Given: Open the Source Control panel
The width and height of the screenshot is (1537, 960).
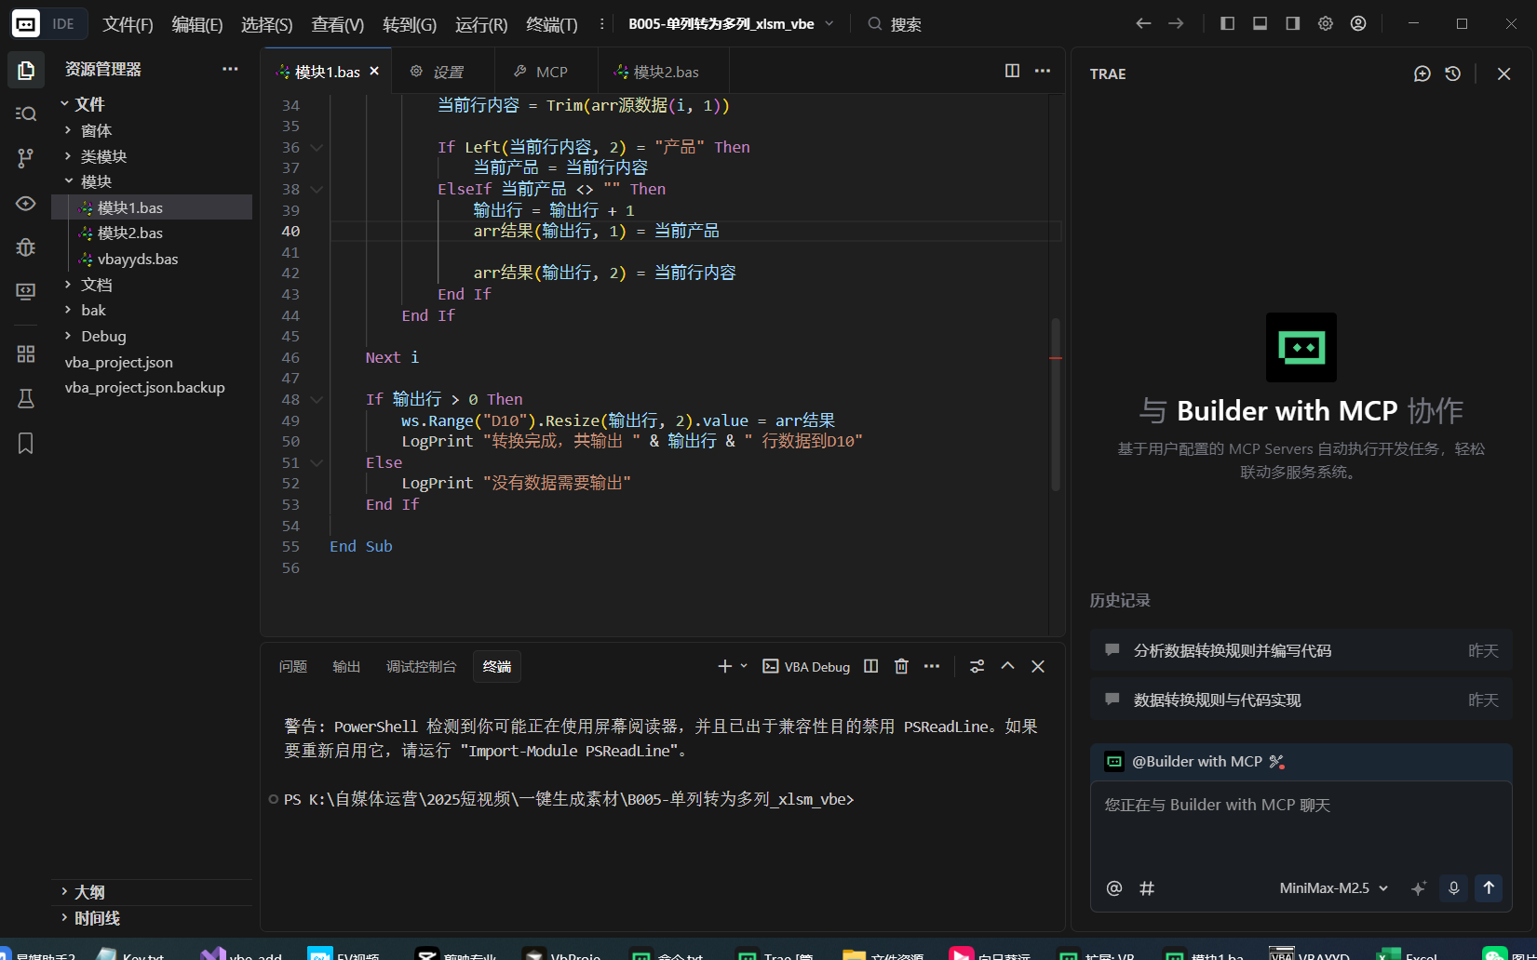Looking at the screenshot, I should pos(25,158).
